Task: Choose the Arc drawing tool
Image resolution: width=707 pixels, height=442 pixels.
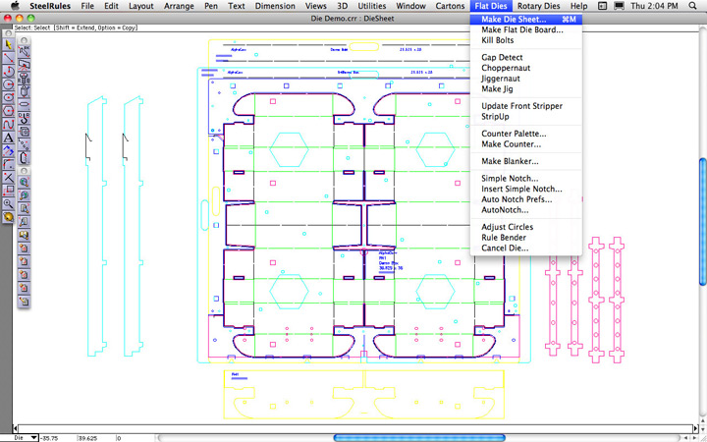Action: point(9,72)
